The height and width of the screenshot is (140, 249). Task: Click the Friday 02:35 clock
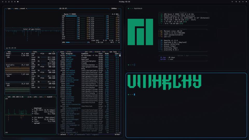125,2
